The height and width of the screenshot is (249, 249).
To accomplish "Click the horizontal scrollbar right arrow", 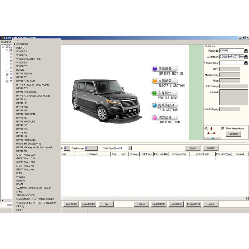I will pos(247,198).
